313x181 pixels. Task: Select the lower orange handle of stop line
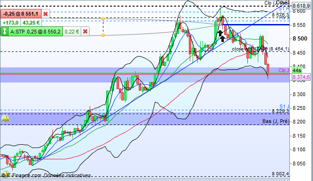coord(103,35)
